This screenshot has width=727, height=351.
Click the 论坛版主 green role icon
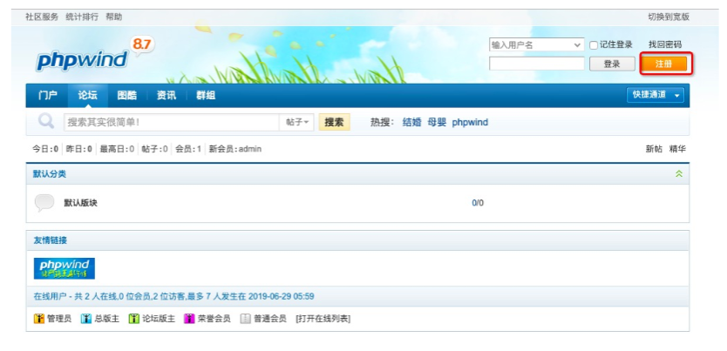pos(134,319)
